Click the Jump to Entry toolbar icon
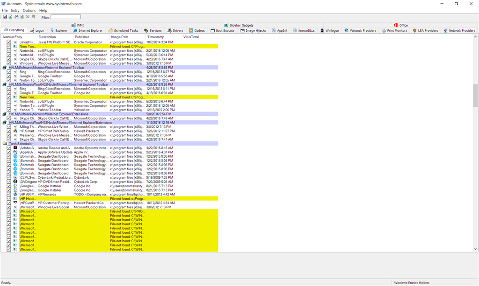The height and width of the screenshot is (286, 479). click(x=34, y=17)
